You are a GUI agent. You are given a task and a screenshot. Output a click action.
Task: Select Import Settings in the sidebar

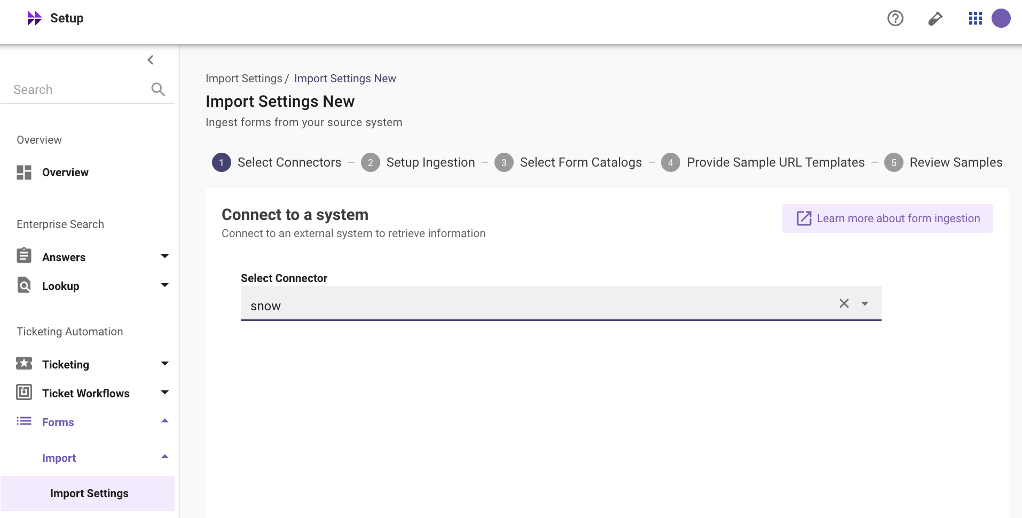tap(88, 493)
